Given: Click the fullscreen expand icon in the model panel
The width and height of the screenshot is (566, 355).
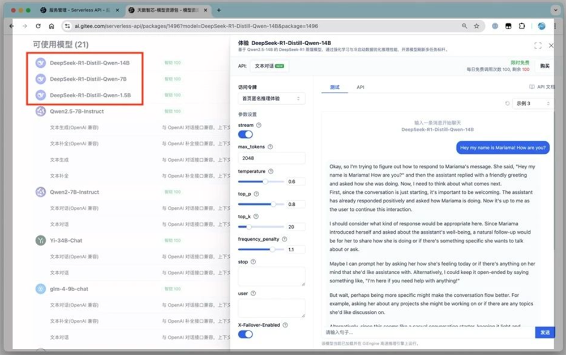Looking at the screenshot, I should [x=538, y=45].
